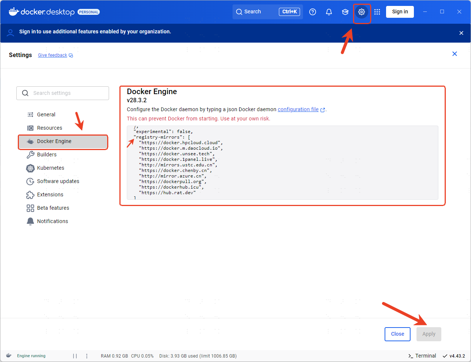
Task: Open the configuration file link
Action: 298,110
